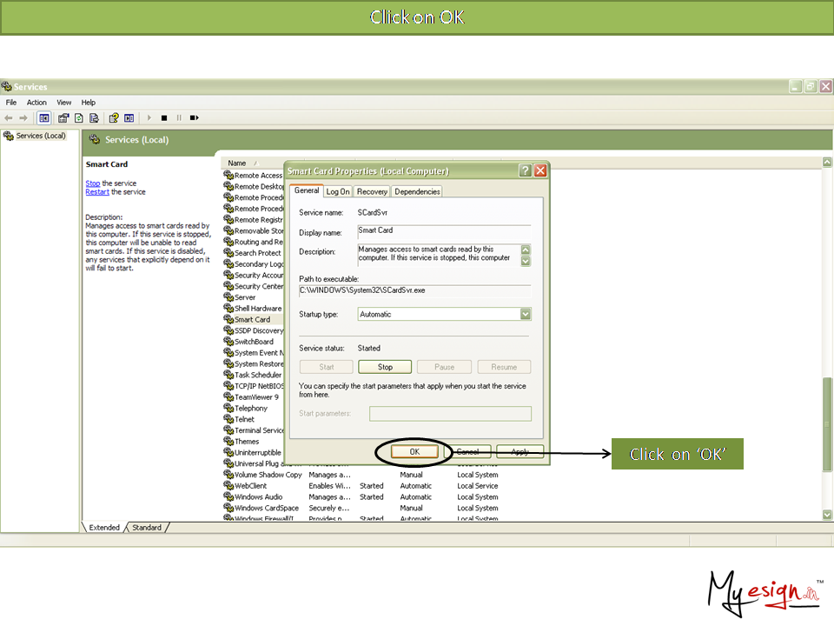Screen dimensions: 834x626
Task: Open the Action menu
Action: click(x=36, y=103)
